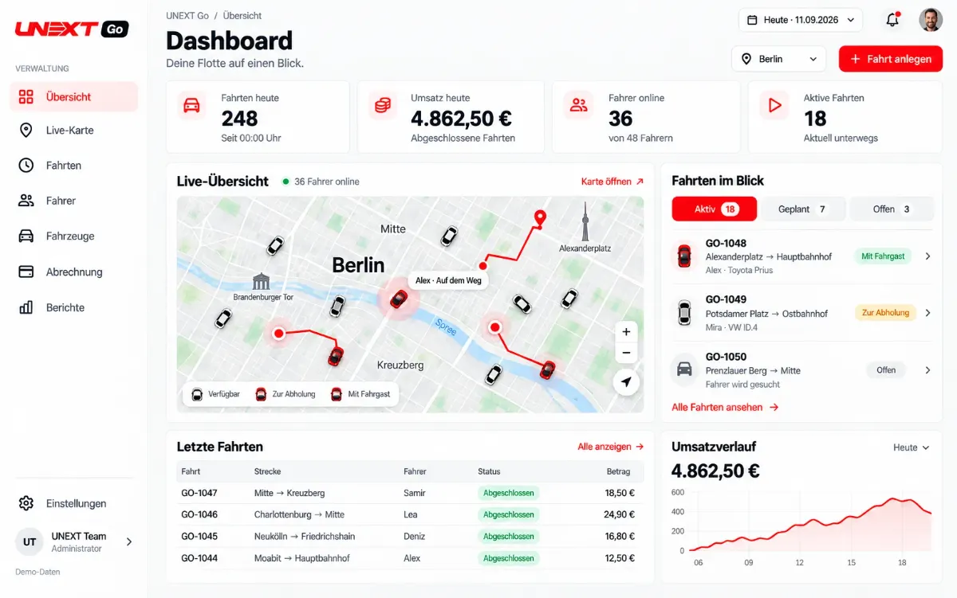The image size is (957, 598).
Task: Click the Strecke column header
Action: pos(267,471)
